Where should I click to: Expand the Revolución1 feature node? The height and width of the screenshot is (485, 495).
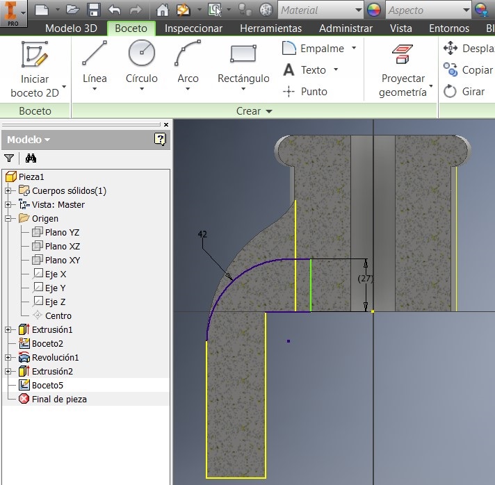(x=8, y=358)
